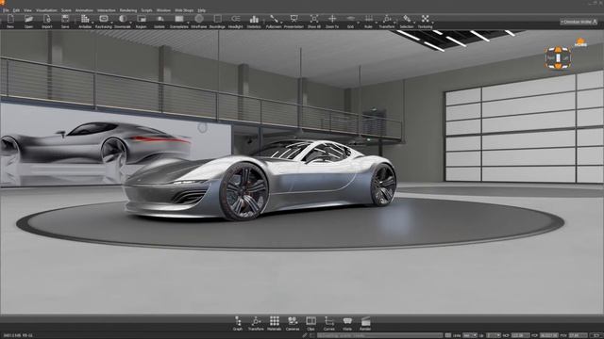Open the Help menu
Image resolution: width=604 pixels, height=339 pixels.
(x=201, y=10)
